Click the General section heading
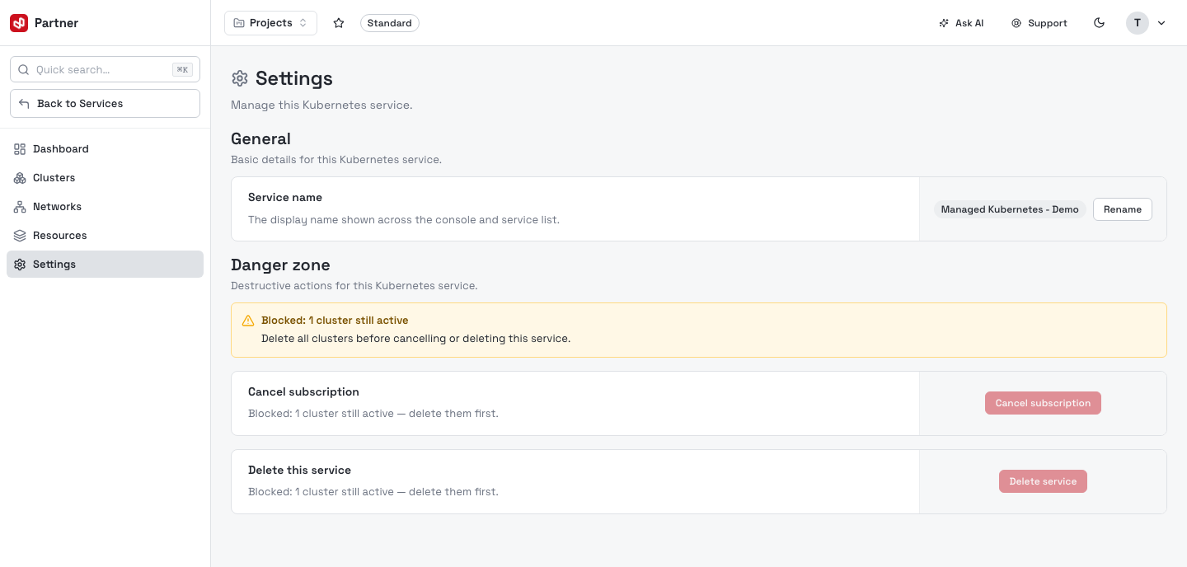The width and height of the screenshot is (1187, 567). 260,139
